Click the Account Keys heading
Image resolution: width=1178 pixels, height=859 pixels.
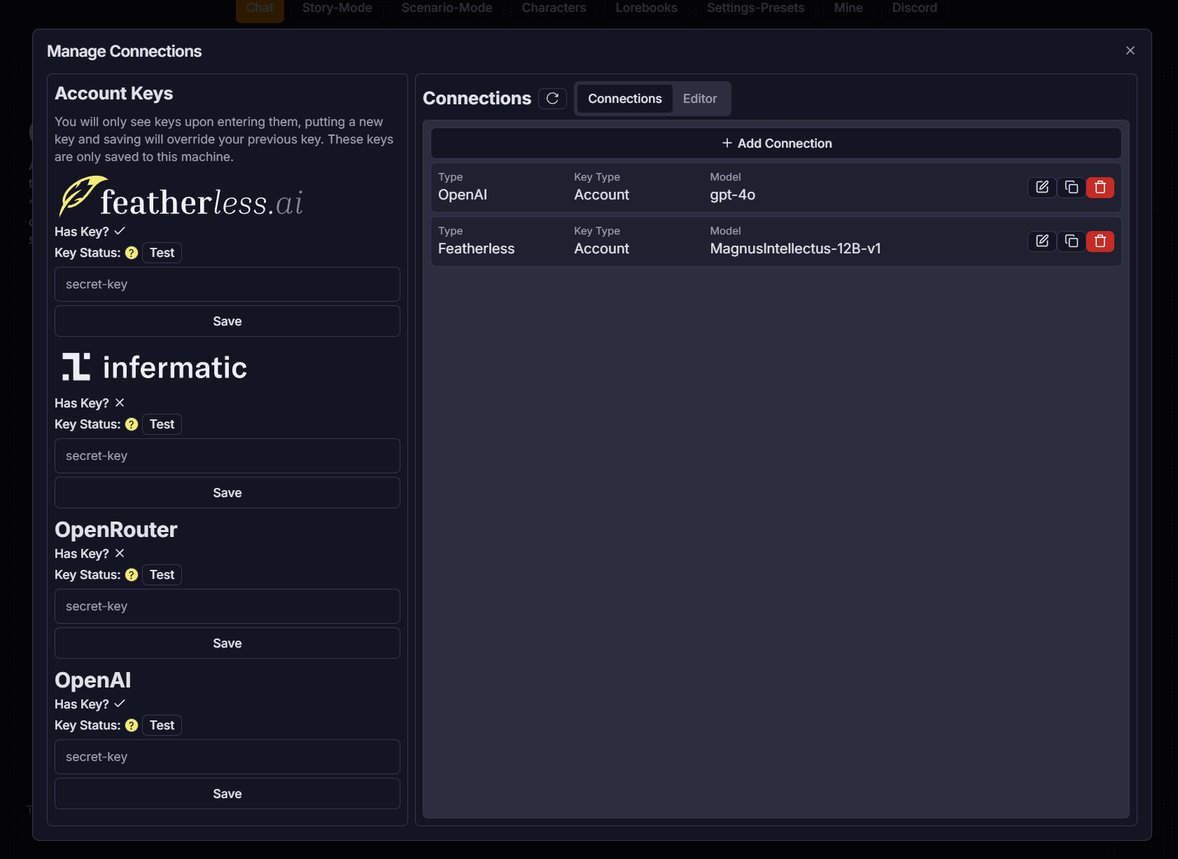pos(113,93)
